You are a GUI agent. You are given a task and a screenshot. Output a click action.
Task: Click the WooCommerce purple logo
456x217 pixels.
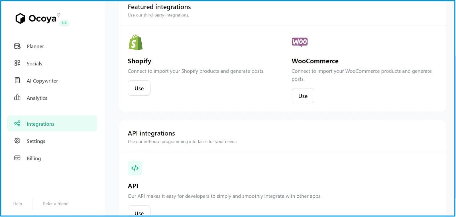(300, 42)
